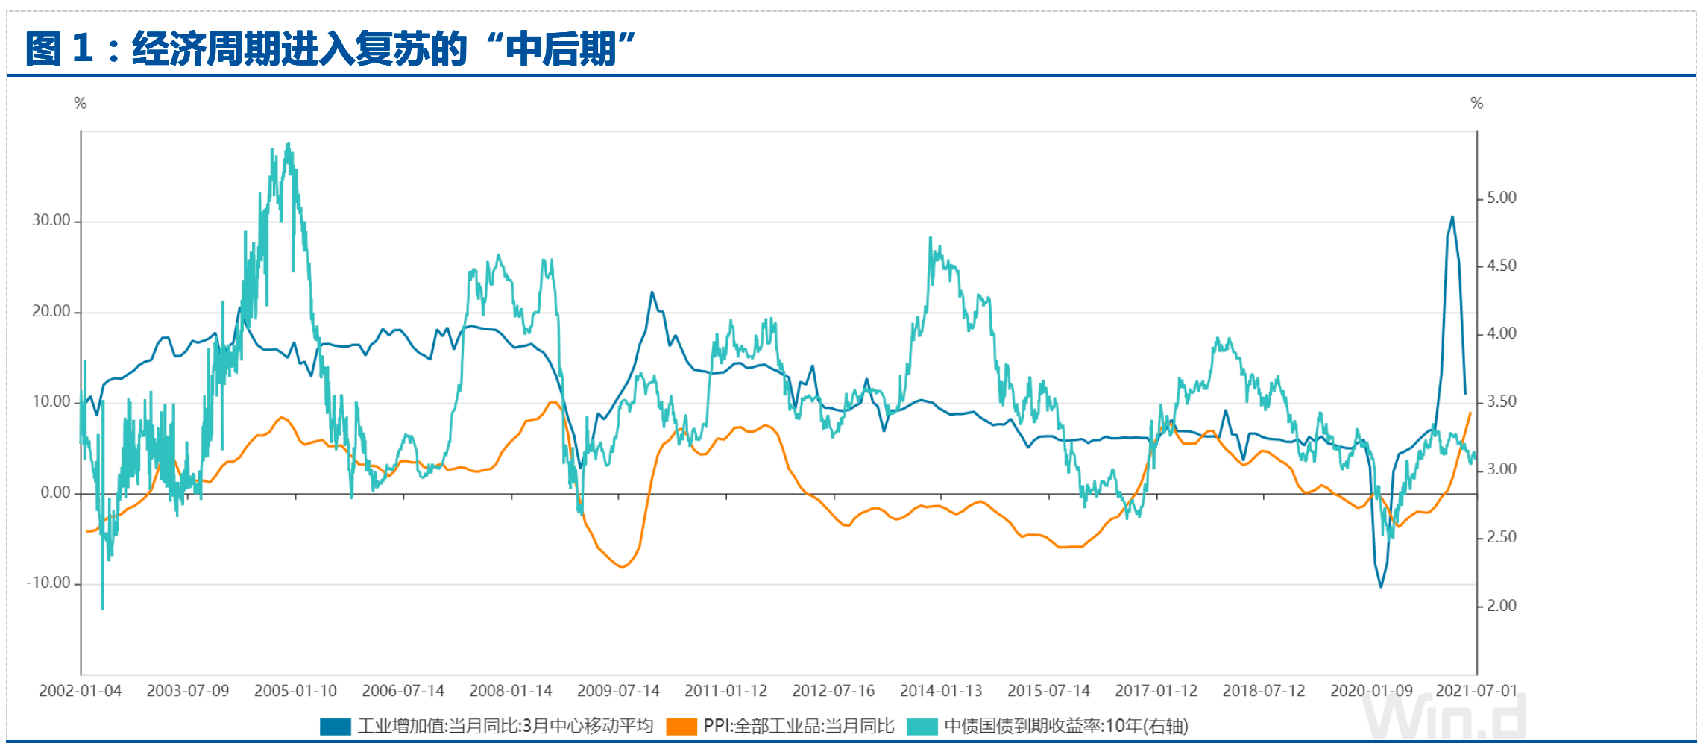Click the orange PPI legend swatch

tap(681, 727)
